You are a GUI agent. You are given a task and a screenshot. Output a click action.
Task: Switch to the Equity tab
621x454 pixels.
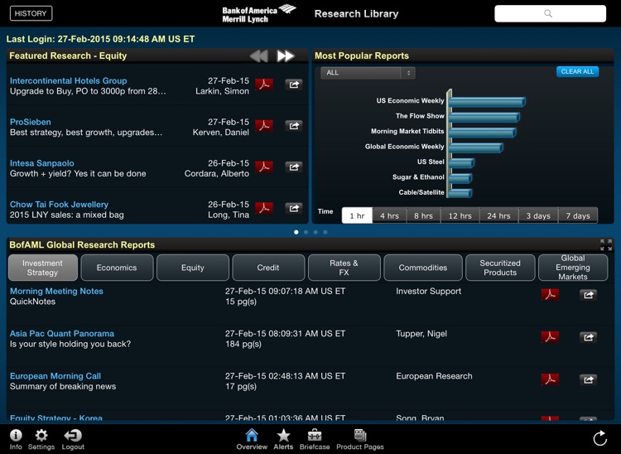pos(193,268)
